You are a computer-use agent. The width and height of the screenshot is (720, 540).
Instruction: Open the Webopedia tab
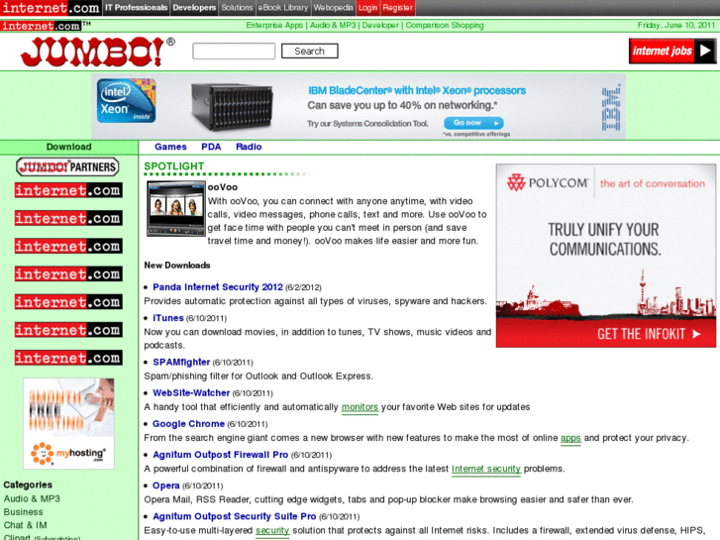tap(333, 8)
